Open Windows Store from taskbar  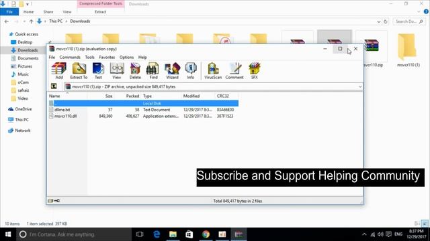(x=189, y=234)
